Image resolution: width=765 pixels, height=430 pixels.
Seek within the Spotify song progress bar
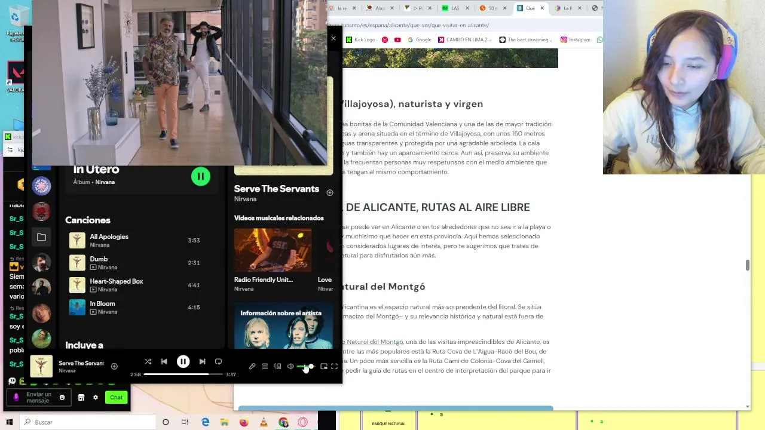click(x=183, y=374)
